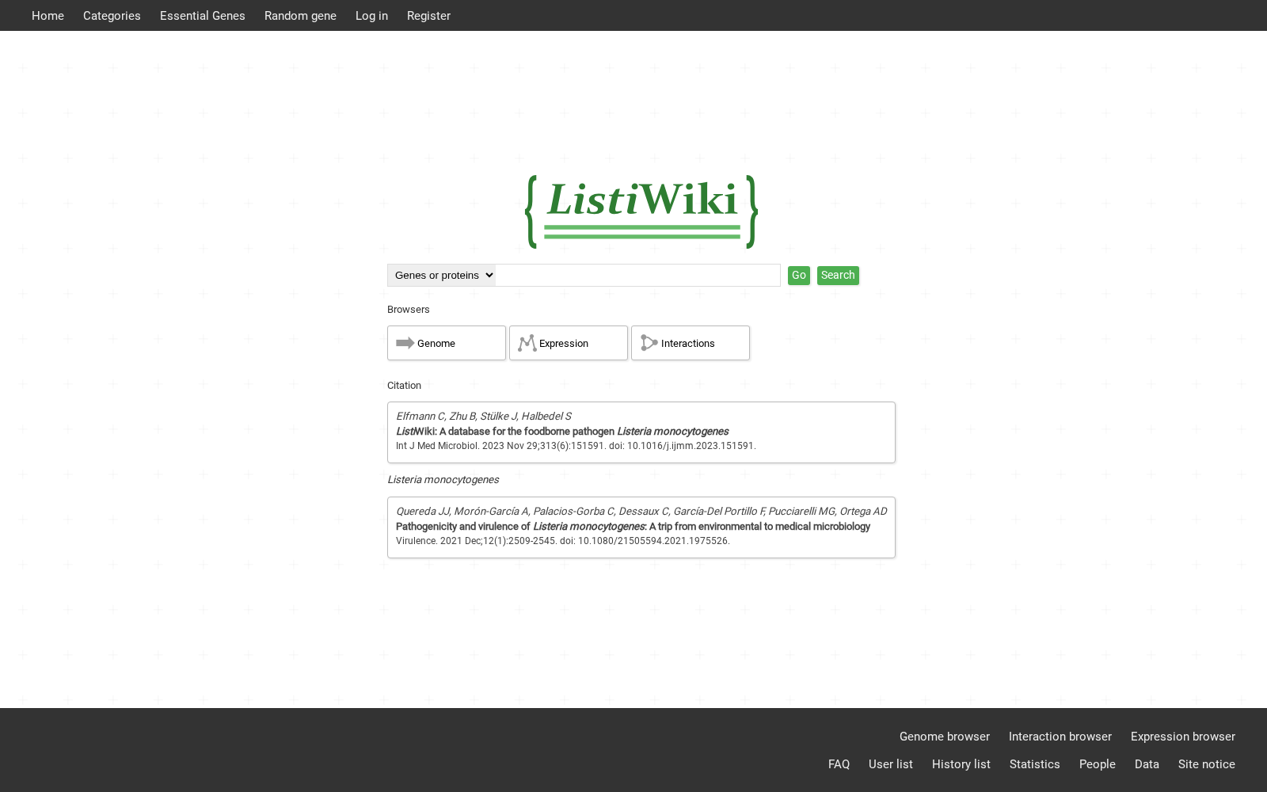Screen dimensions: 1267x792
Task: Select the Virulence 2021 reference text
Action: click(563, 541)
